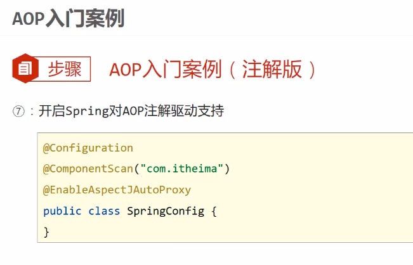Select the 步骤 label box

[65, 69]
